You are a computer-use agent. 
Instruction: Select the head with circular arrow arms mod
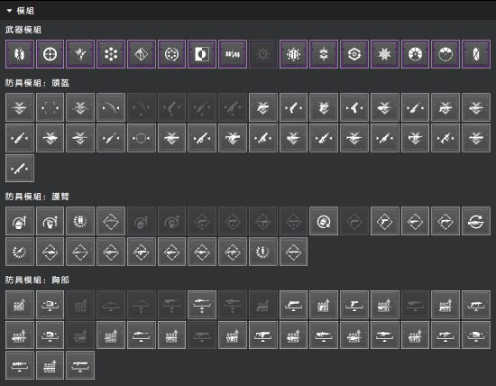[324, 221]
